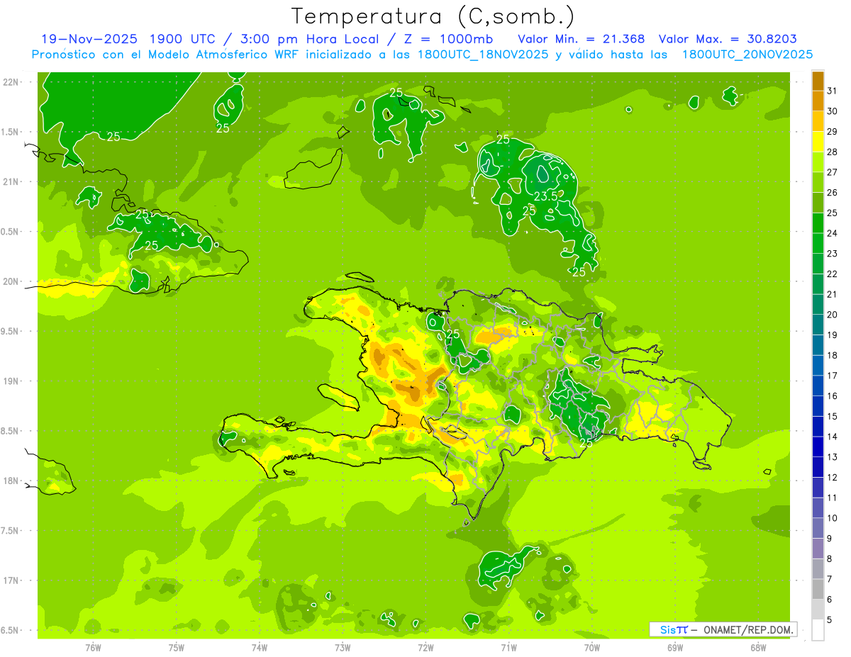Click legend color band between 28 and 29
The width and height of the screenshot is (851, 657).
click(x=818, y=142)
